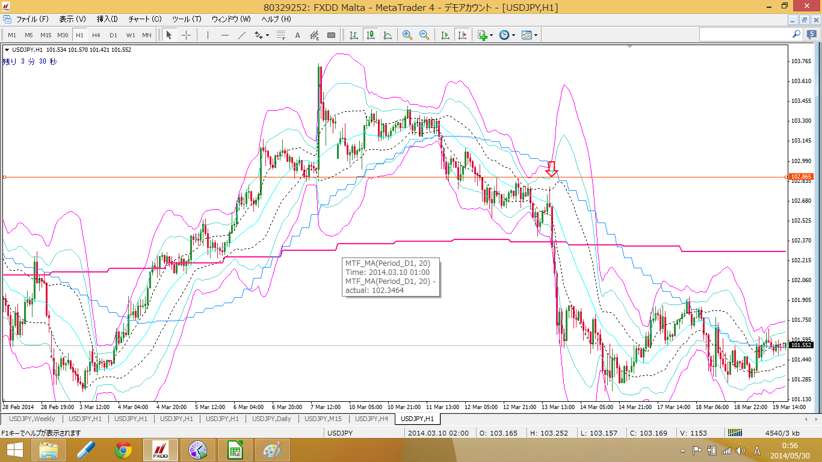Toggle chart shift button
The width and height of the screenshot is (822, 462).
coord(462,35)
